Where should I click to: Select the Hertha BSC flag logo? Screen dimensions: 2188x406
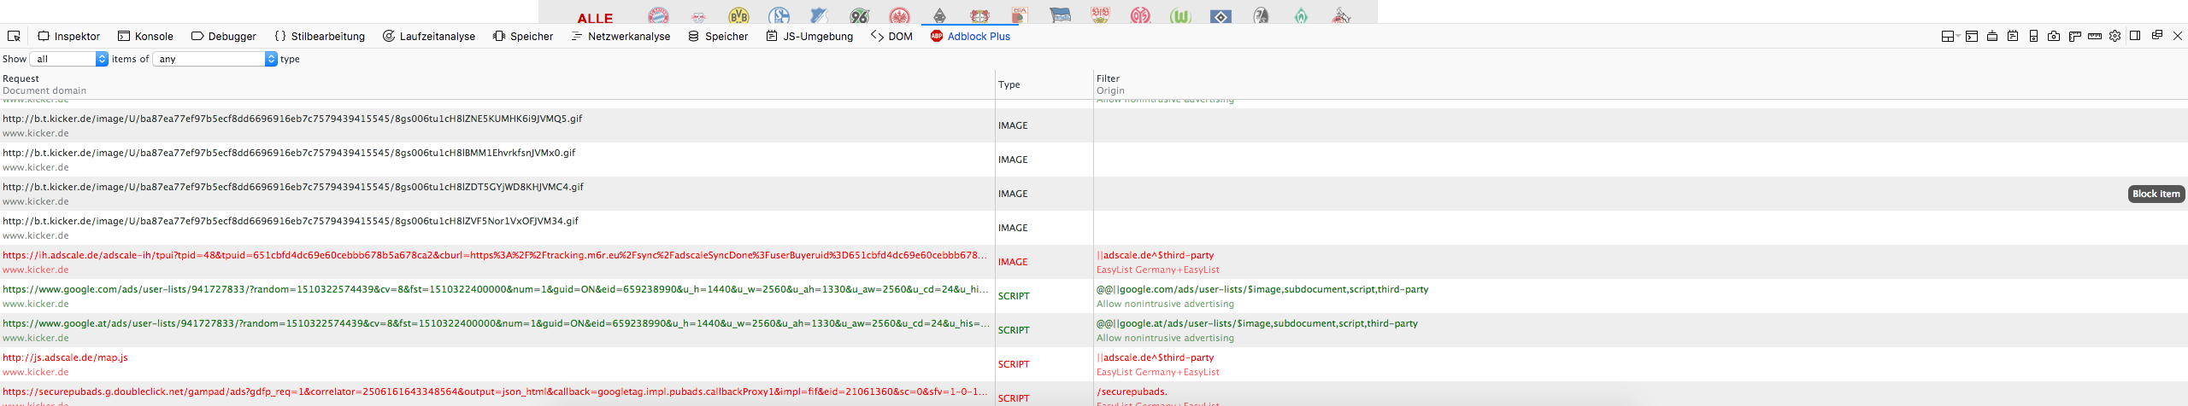[x=1060, y=15]
